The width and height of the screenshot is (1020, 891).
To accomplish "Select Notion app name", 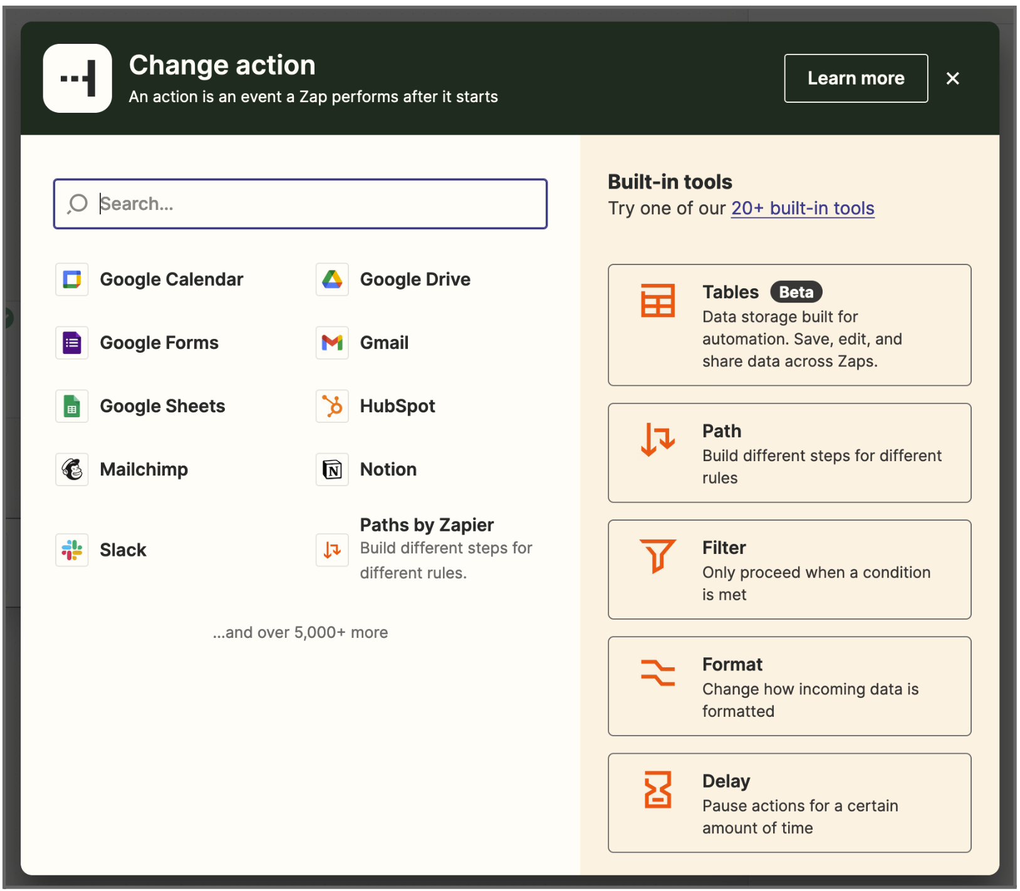I will [x=388, y=469].
